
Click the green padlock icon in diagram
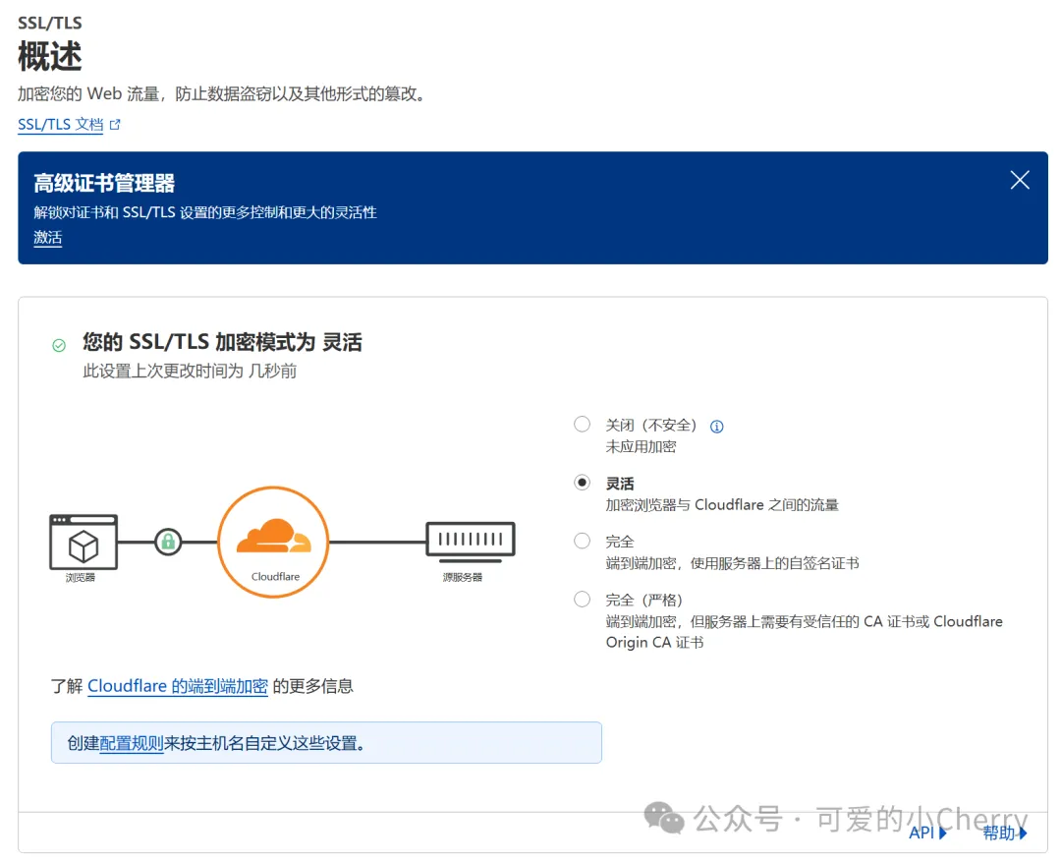(169, 542)
